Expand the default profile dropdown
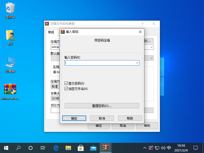Viewport: 204px width, 153px height. 151,58
